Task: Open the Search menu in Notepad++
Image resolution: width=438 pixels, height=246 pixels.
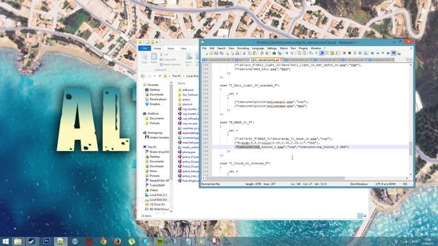Action: click(x=221, y=49)
